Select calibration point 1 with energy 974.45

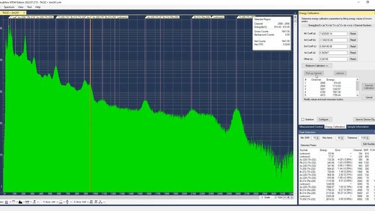click(330, 83)
